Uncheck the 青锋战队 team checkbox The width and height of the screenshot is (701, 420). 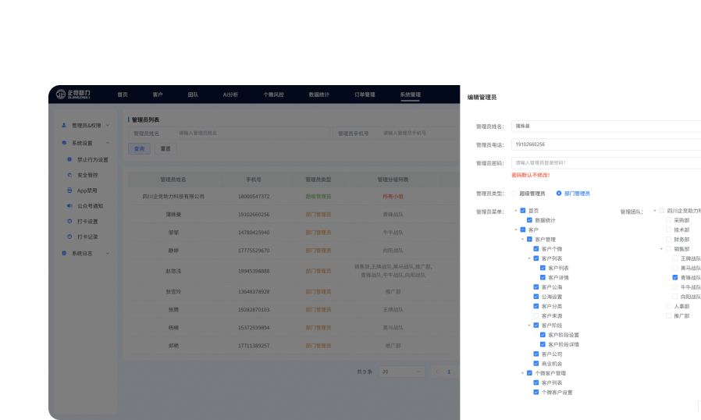pos(674,277)
